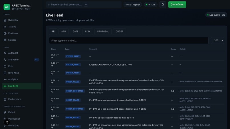Click the Marketplace store icon
The image size is (230, 129).
[x=5, y=99]
